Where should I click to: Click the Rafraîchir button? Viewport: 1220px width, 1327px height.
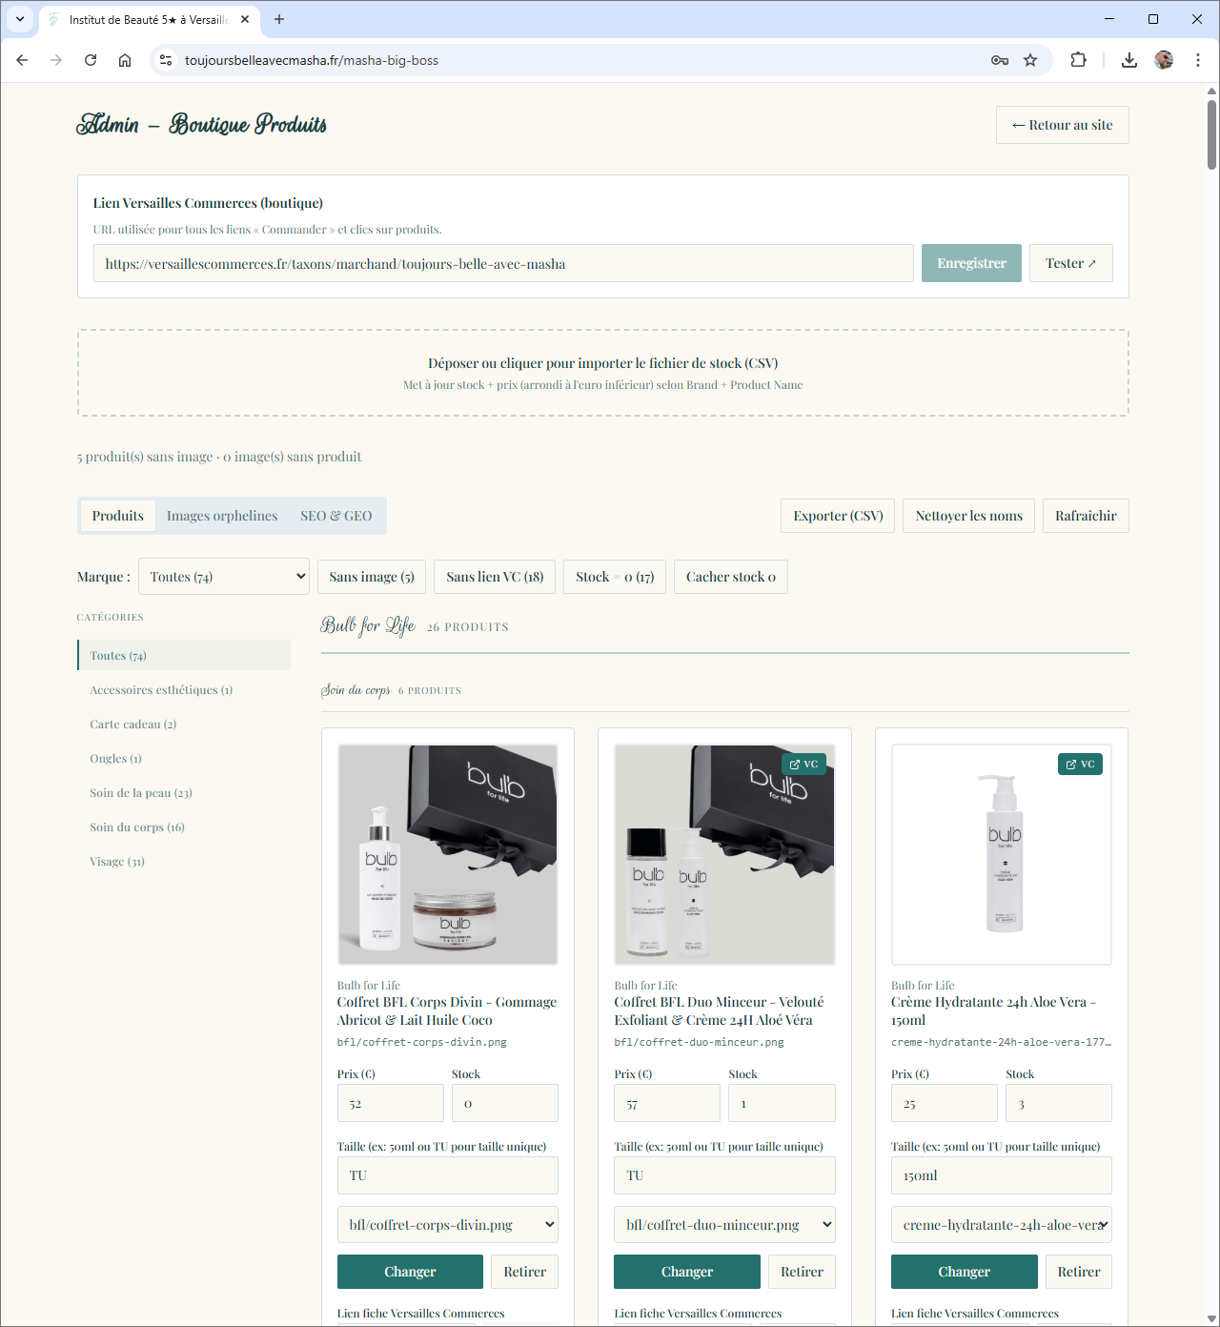[1086, 516]
